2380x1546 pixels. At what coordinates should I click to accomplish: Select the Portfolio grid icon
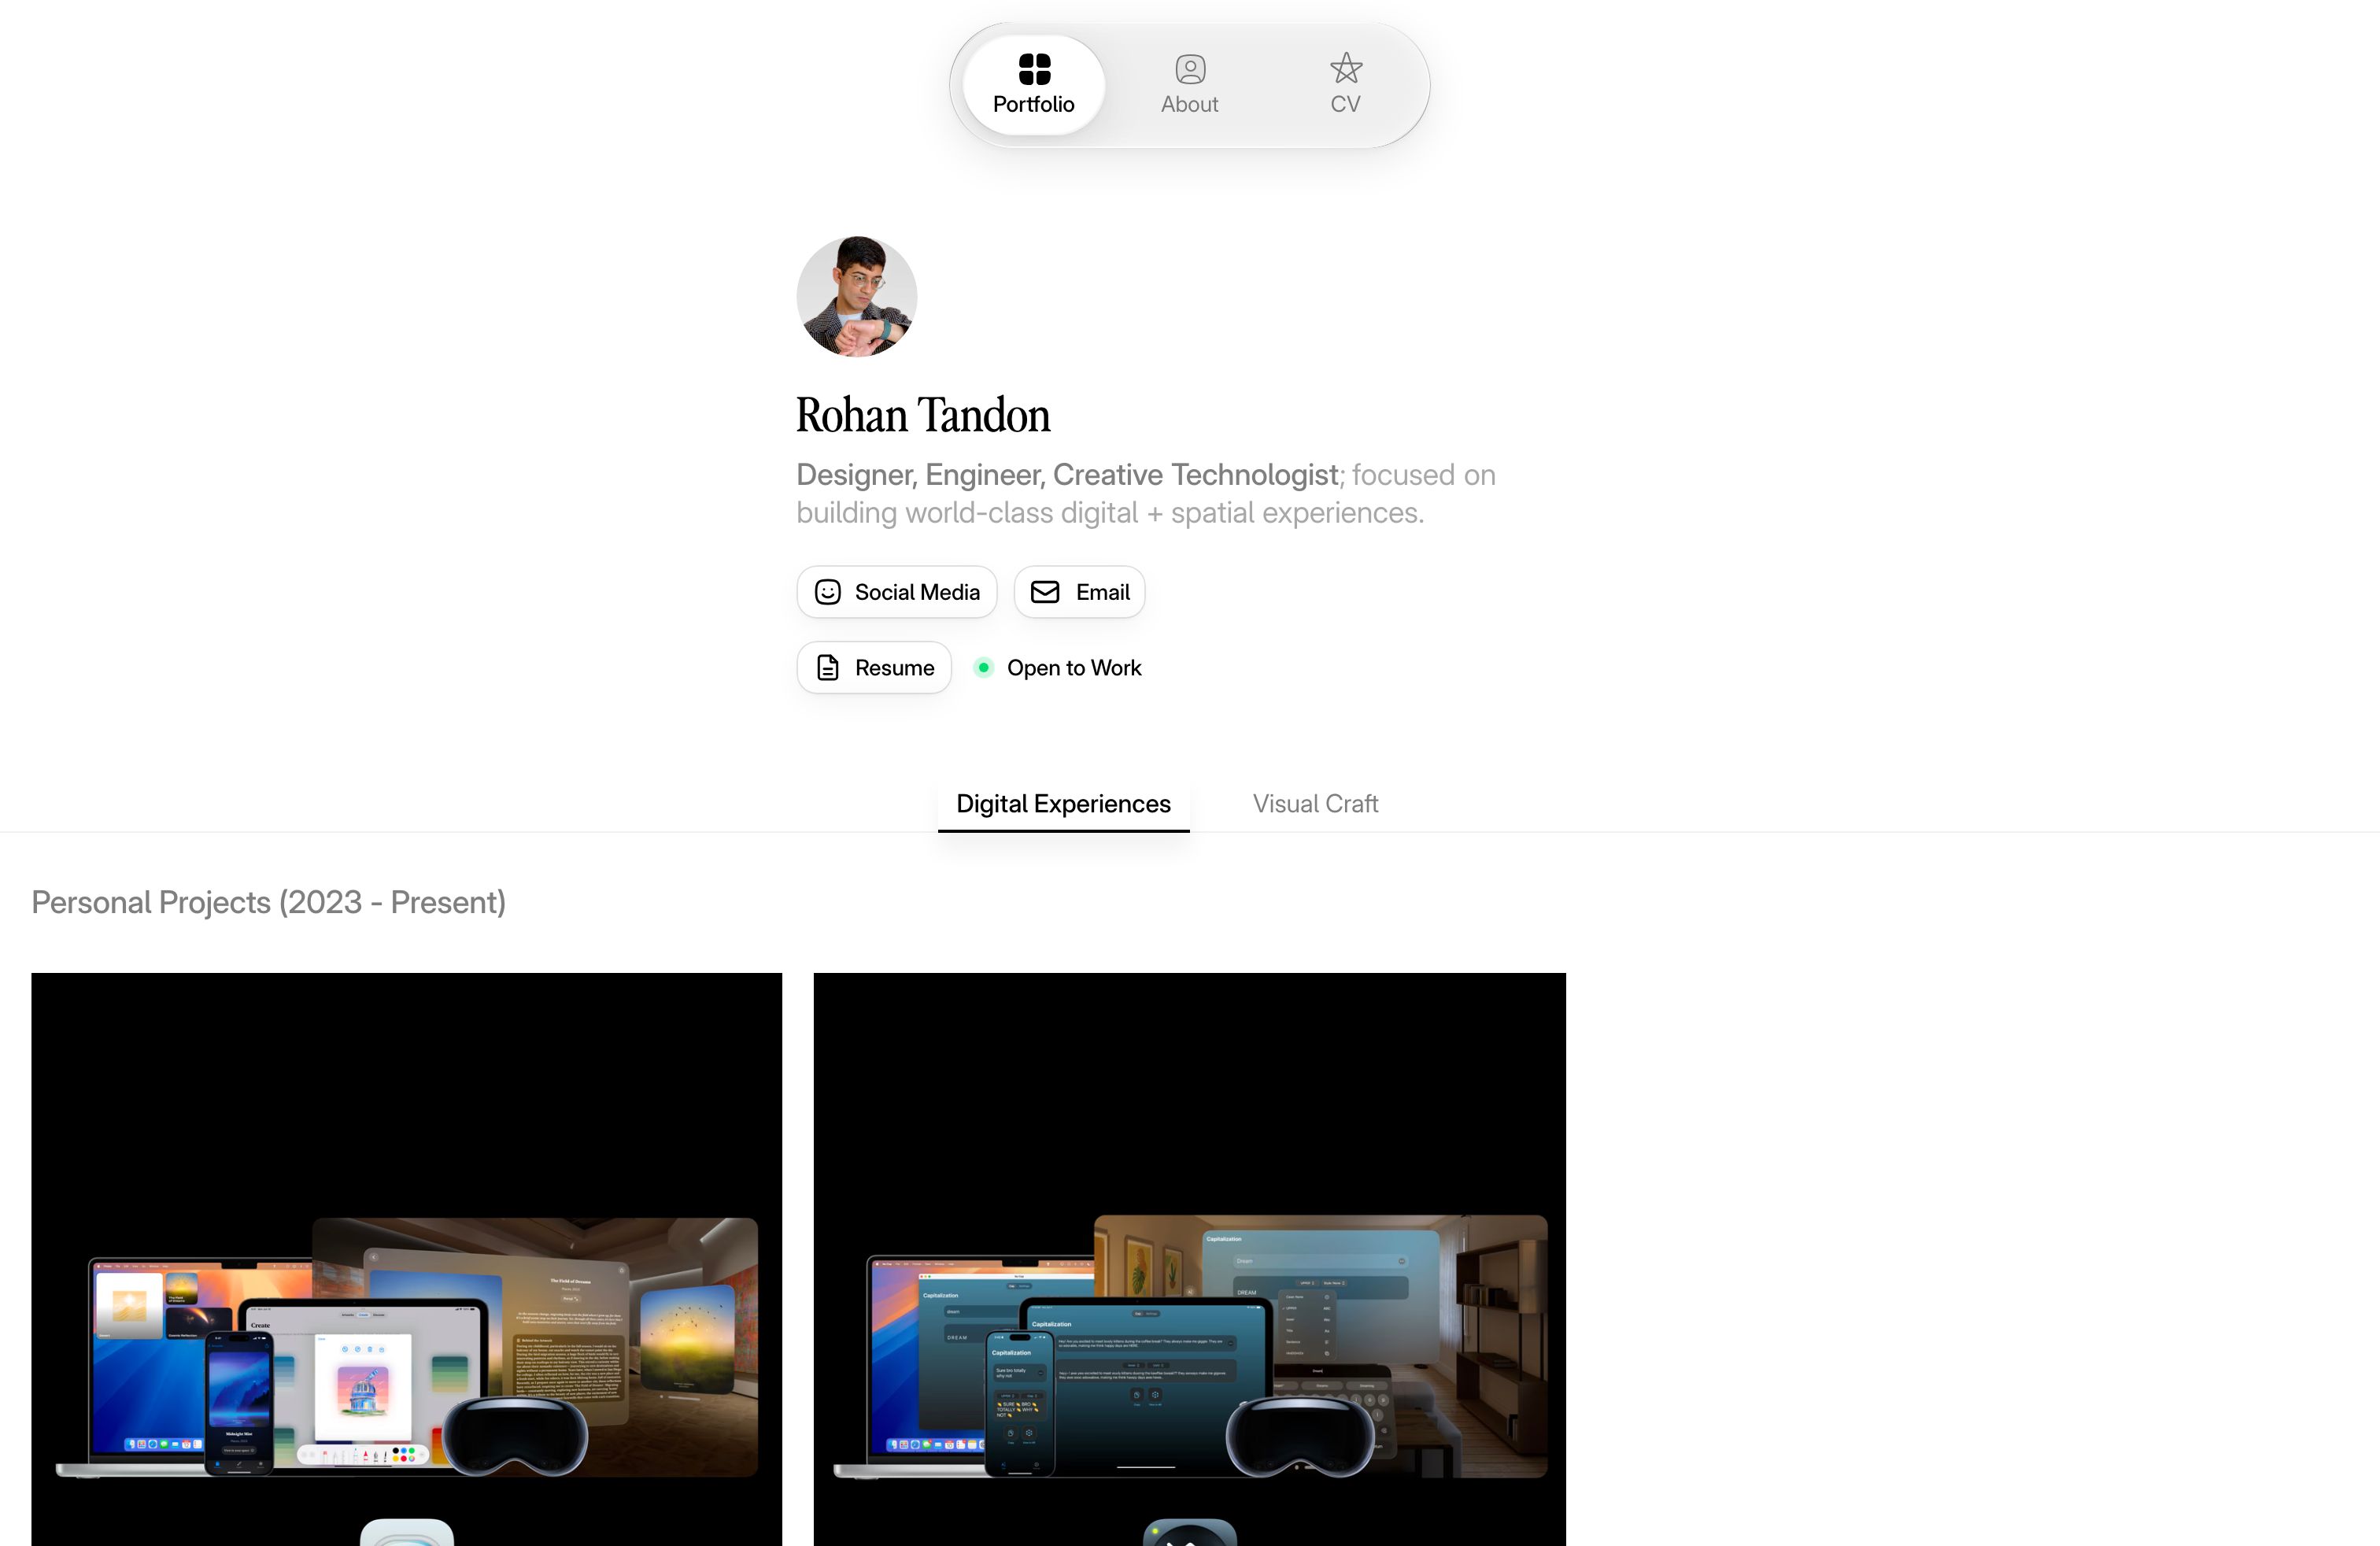click(x=1035, y=70)
